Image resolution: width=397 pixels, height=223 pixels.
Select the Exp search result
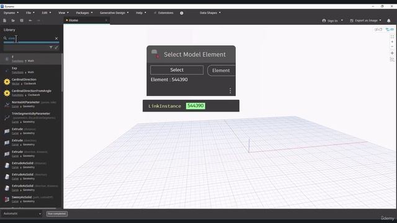(x=31, y=70)
